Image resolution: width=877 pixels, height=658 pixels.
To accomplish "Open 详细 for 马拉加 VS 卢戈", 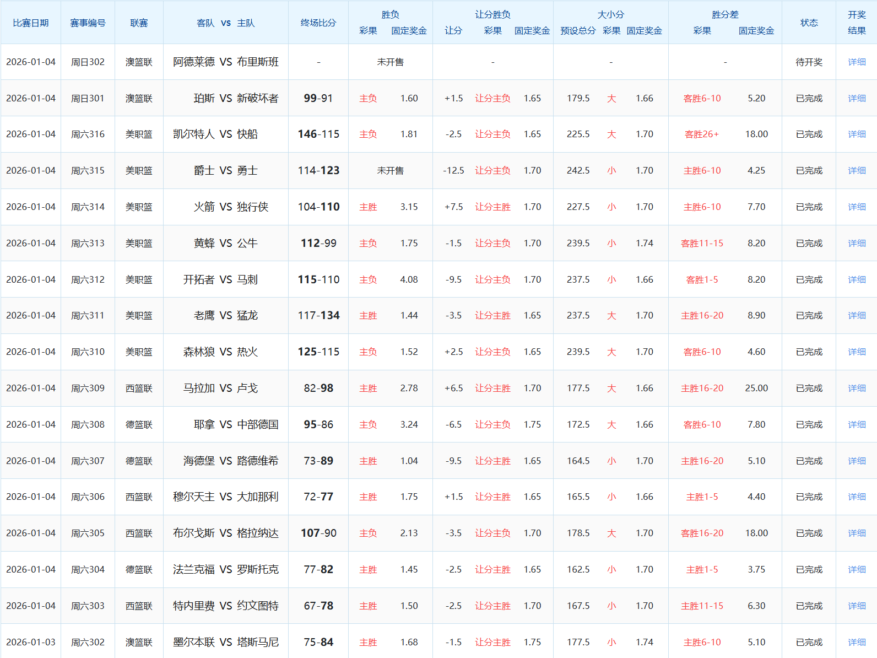I will 857,389.
